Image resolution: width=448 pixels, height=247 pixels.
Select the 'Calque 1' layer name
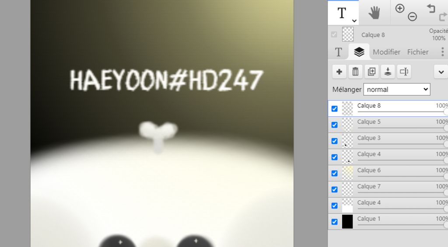(x=369, y=219)
